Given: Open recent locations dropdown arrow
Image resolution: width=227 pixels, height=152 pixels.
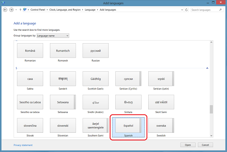Looking at the screenshot, I should [16, 10].
